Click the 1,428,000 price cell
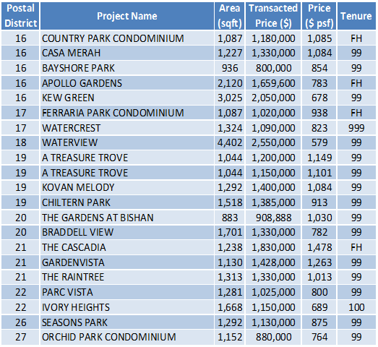 (x=273, y=262)
